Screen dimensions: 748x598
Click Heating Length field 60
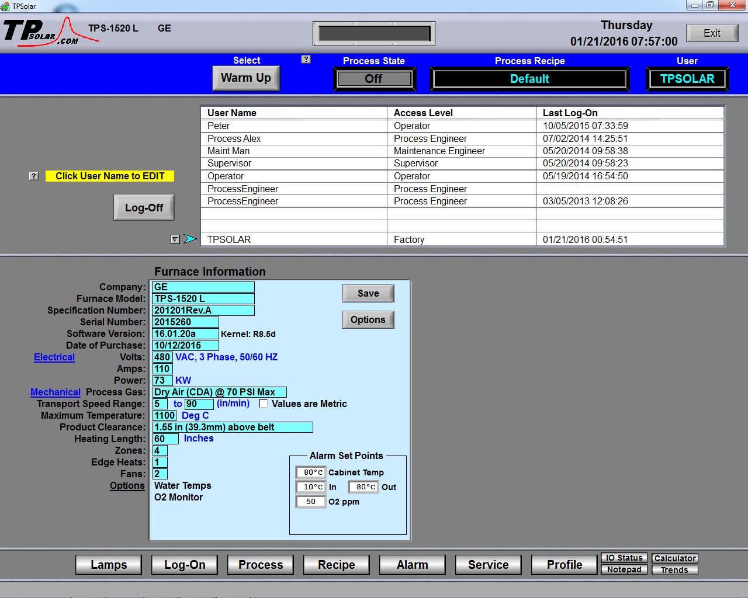pos(165,439)
